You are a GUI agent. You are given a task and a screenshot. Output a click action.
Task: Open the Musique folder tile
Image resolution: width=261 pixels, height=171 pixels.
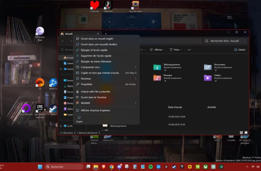pos(167,78)
